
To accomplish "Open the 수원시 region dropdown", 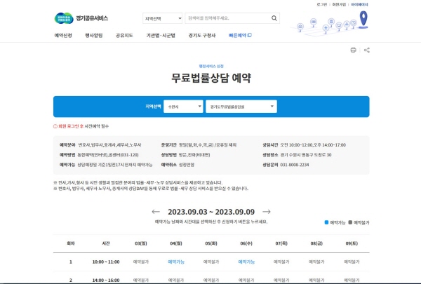I will [183, 107].
